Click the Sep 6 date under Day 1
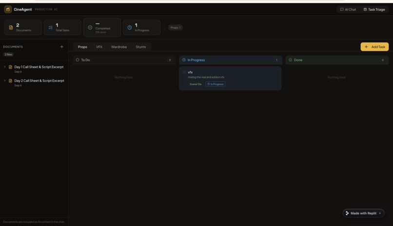The height and width of the screenshot is (226, 393). point(18,72)
